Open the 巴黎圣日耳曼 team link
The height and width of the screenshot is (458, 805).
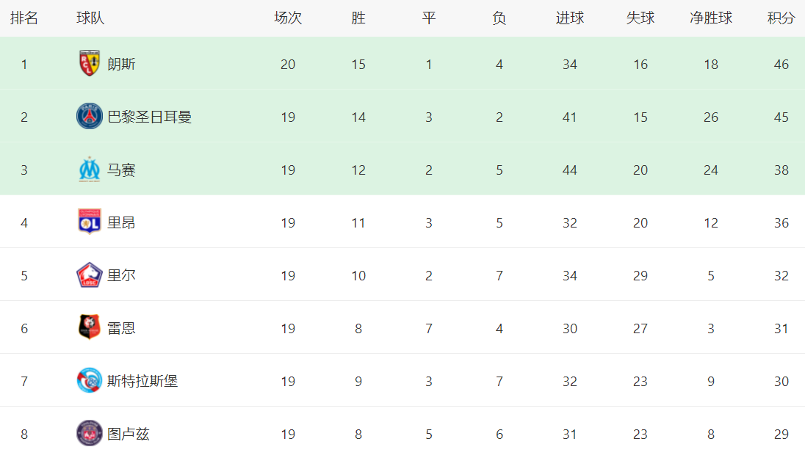(x=149, y=117)
